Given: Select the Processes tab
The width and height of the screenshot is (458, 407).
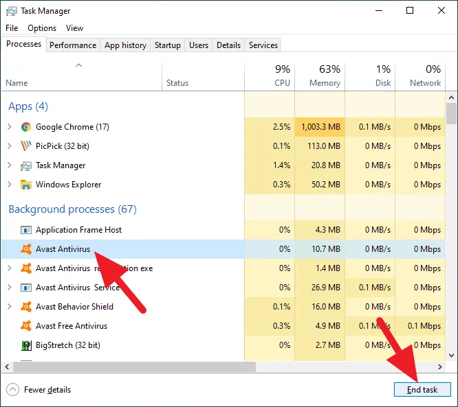Looking at the screenshot, I should pos(23,44).
